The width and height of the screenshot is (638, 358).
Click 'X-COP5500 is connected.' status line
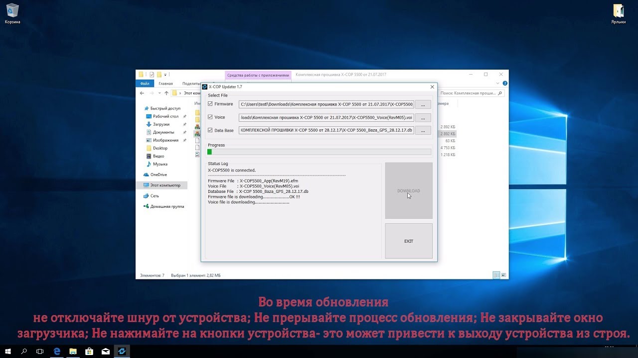pos(232,170)
